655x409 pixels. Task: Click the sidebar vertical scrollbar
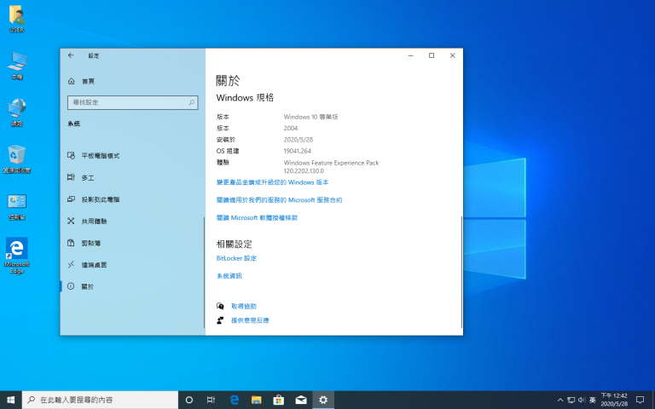(x=205, y=272)
